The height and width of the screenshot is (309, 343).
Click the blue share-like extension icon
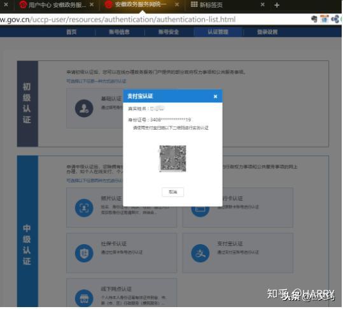coord(335,19)
